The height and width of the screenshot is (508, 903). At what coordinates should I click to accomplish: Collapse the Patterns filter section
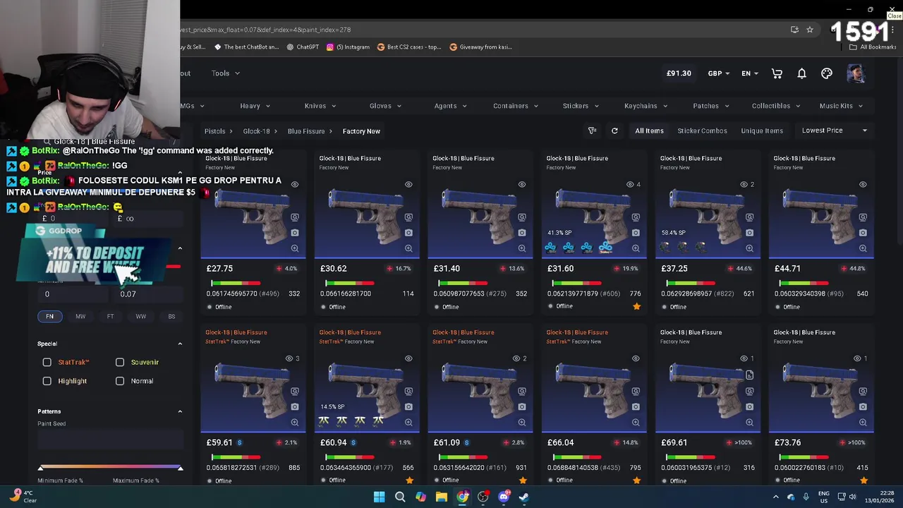tap(180, 411)
